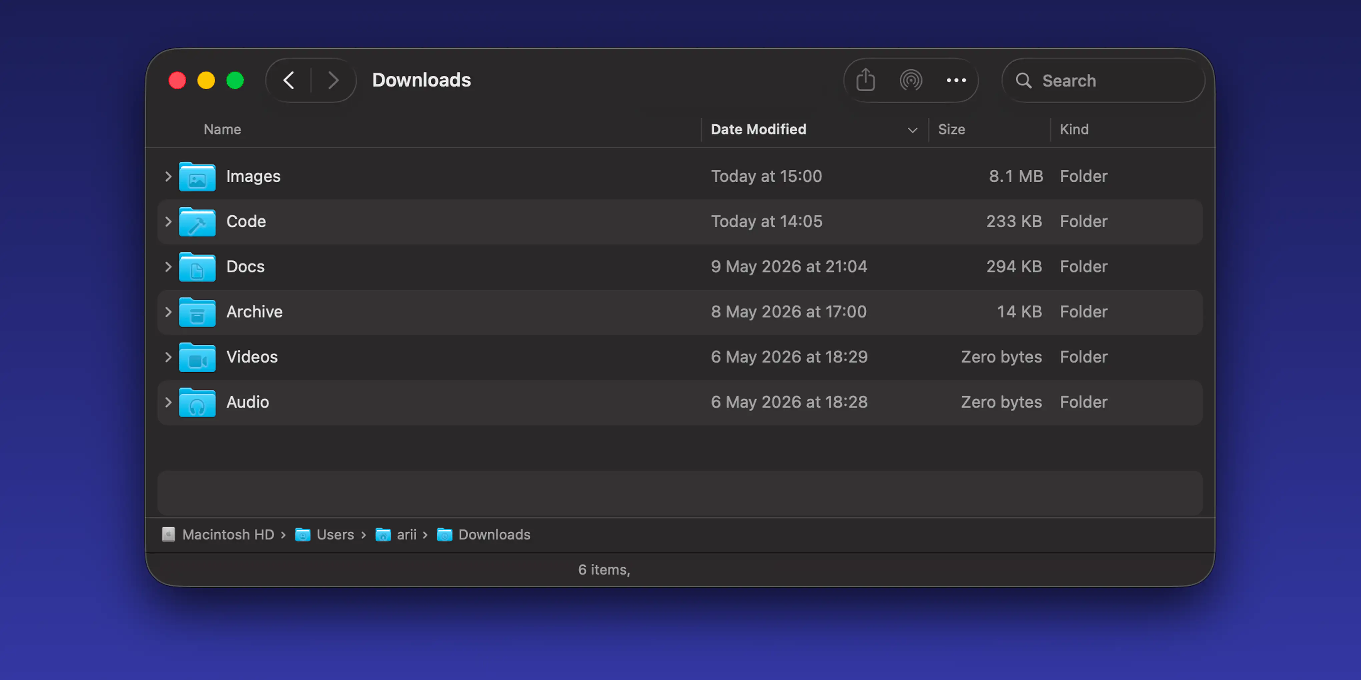Select the Archive folder name
The height and width of the screenshot is (680, 1361).
[x=254, y=312]
